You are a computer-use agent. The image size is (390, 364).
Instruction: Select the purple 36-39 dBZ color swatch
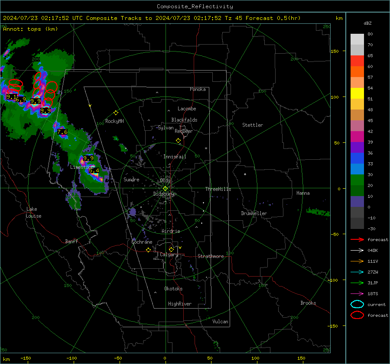[x=357, y=148]
